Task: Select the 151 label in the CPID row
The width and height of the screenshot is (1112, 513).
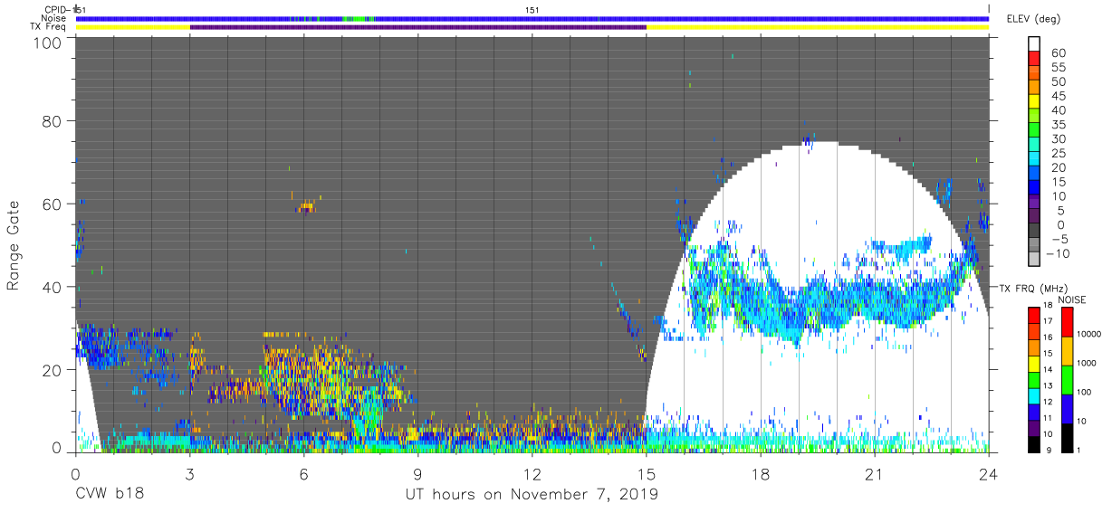Action: coord(533,10)
